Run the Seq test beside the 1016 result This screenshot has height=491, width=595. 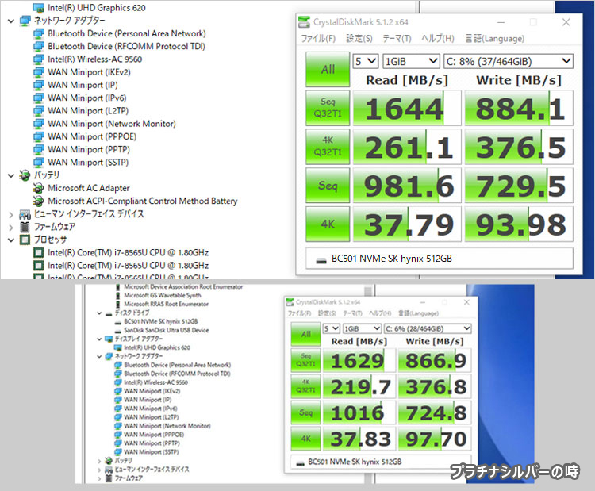click(306, 412)
